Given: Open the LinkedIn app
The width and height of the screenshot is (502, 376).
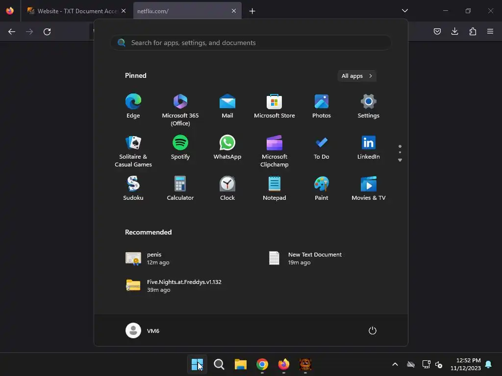Looking at the screenshot, I should (x=369, y=147).
